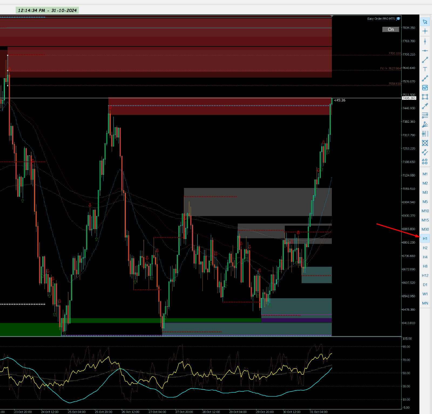This screenshot has width=432, height=414.
Task: Click the highlighted H1 timeframe button
Action: [425, 238]
